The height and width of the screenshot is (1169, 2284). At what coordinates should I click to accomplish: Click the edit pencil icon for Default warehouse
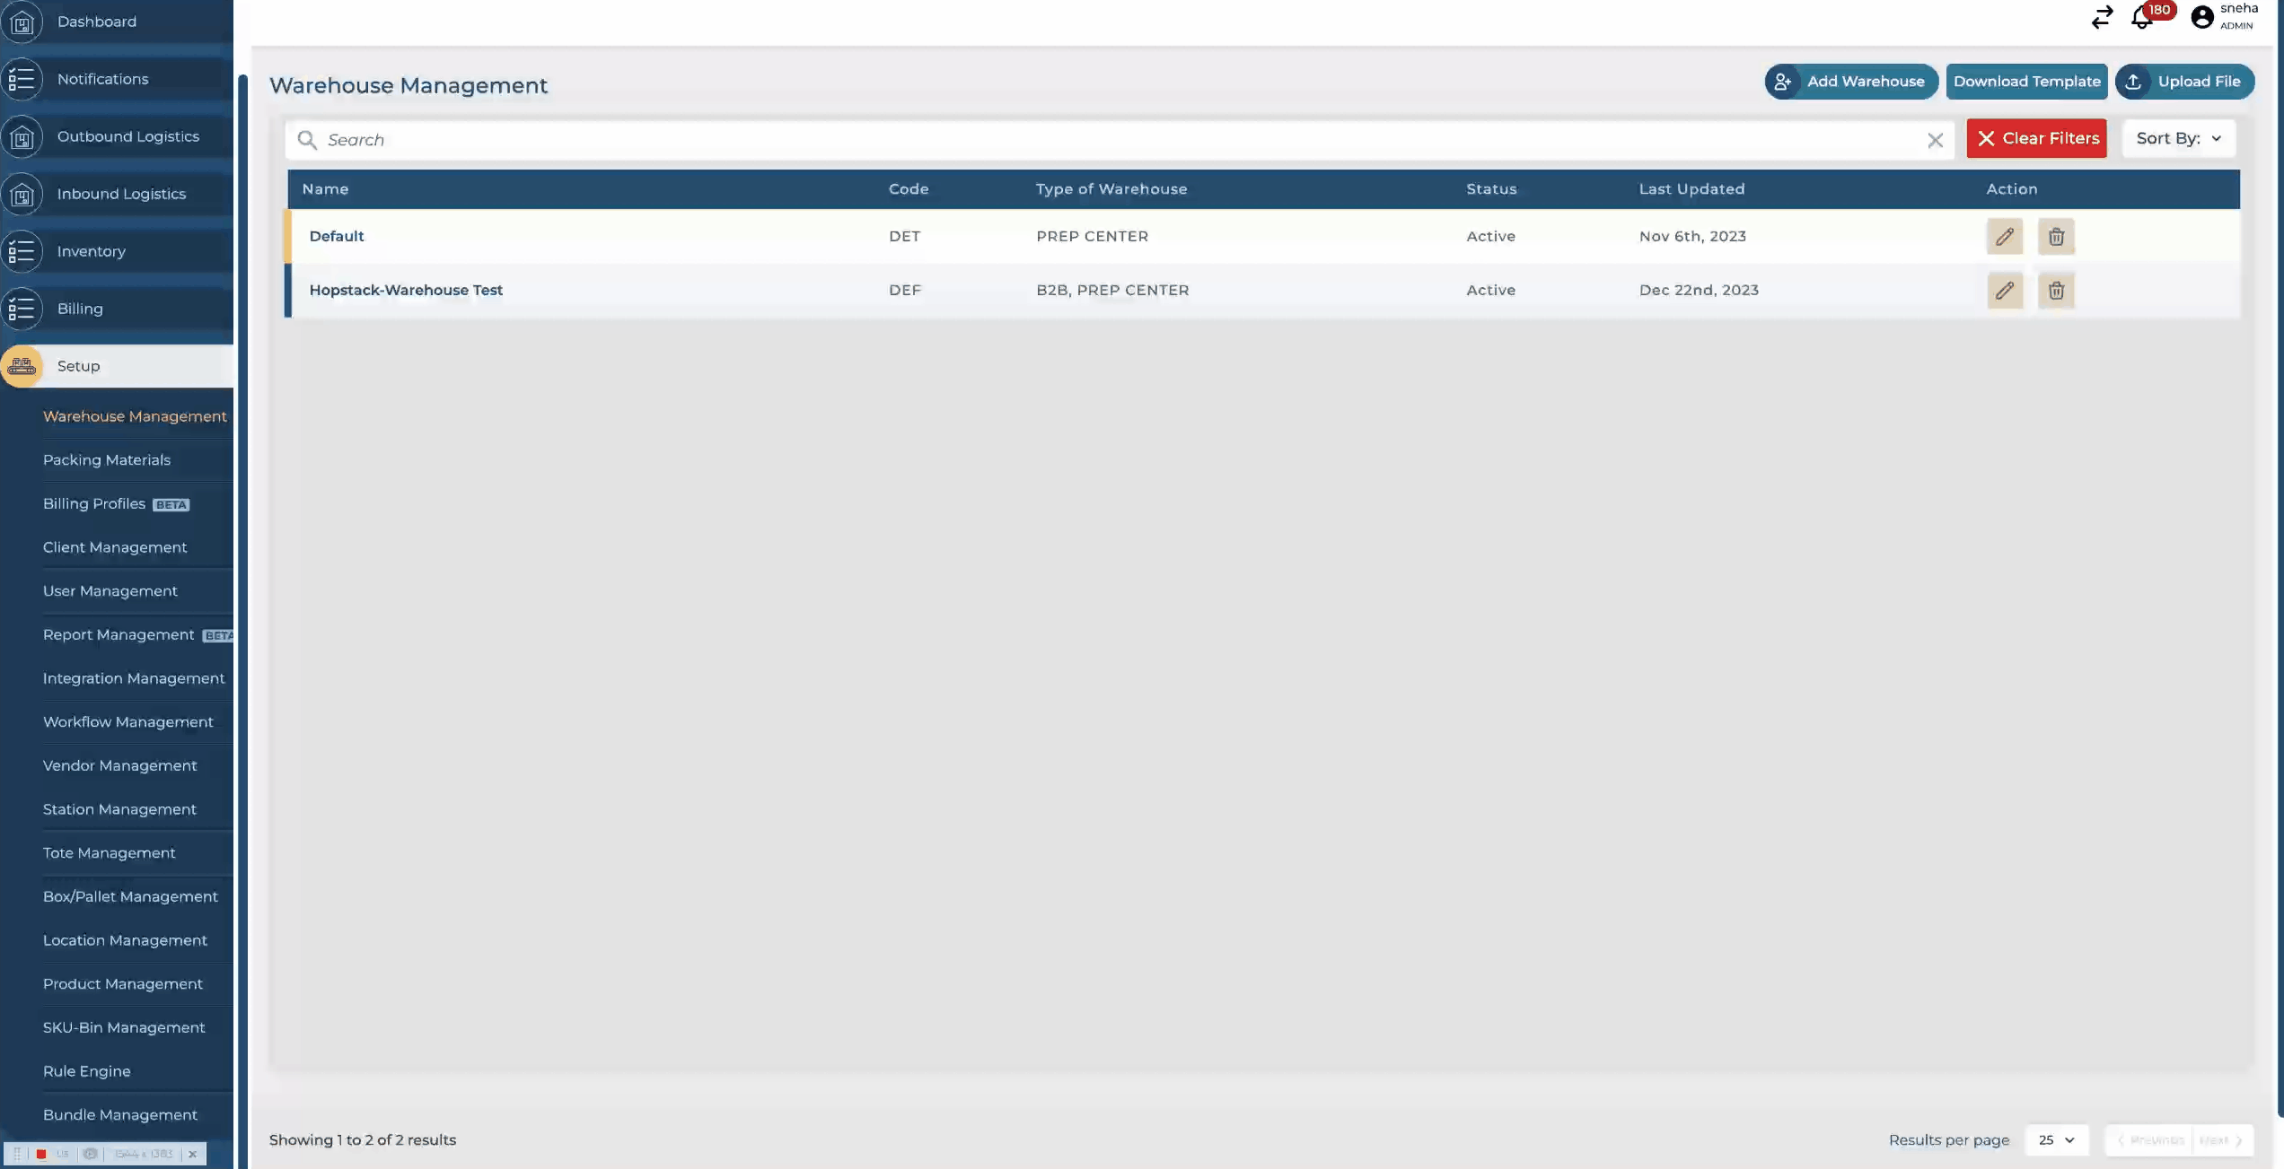click(2004, 236)
